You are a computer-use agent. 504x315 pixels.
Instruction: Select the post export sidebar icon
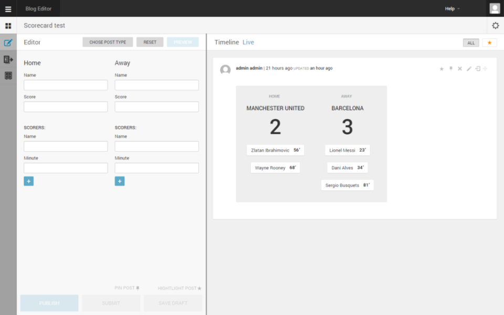pyautogui.click(x=8, y=59)
